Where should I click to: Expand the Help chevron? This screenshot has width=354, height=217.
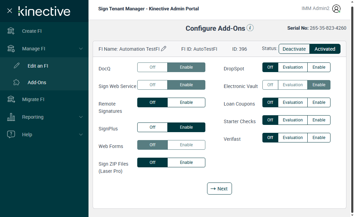[x=81, y=135]
